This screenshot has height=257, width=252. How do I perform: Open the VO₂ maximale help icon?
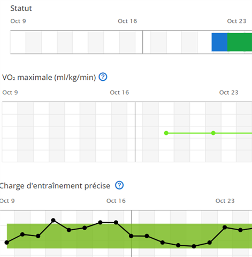pos(103,77)
